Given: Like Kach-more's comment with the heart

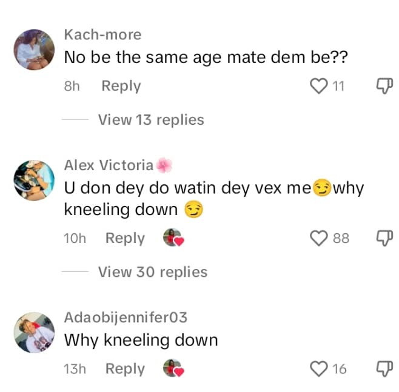Looking at the screenshot, I should click(319, 86).
